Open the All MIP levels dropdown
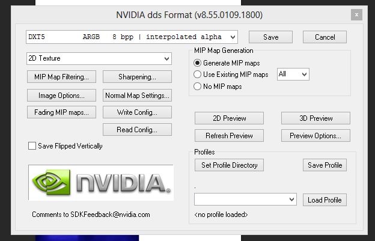The image size is (375, 241). click(x=293, y=74)
